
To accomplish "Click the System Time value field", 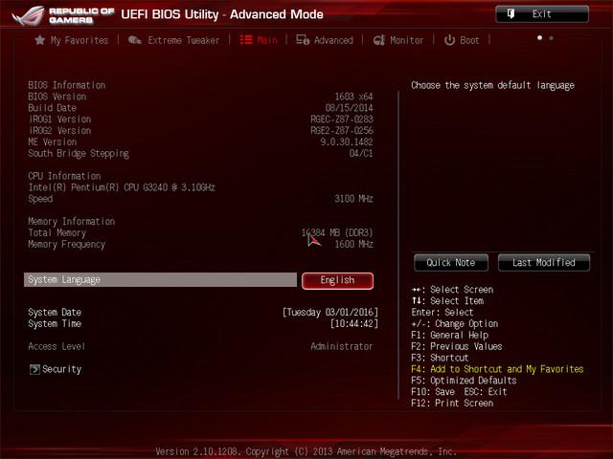I will pos(354,323).
